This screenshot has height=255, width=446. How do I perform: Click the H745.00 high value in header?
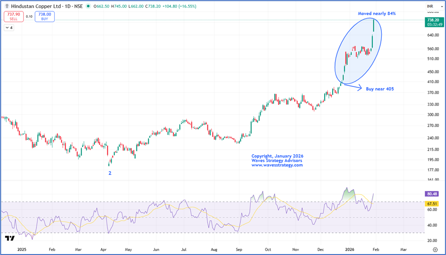pos(119,6)
